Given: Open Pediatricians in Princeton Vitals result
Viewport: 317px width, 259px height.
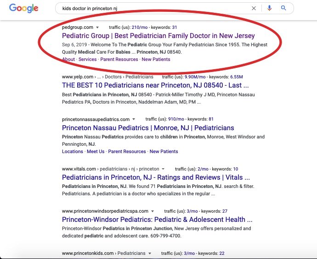Looking at the screenshot, I should pos(156,177).
